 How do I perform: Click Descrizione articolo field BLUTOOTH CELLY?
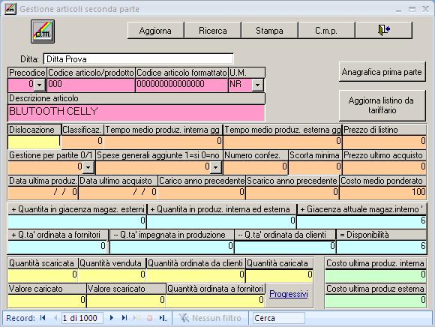click(x=136, y=112)
